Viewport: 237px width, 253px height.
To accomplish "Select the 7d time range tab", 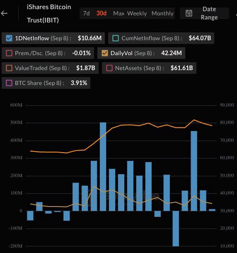I will [86, 13].
